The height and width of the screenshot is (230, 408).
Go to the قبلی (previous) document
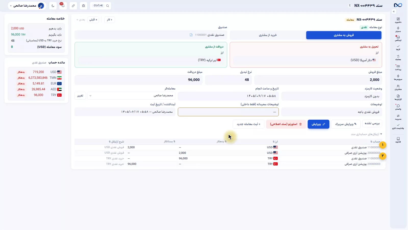click(x=93, y=20)
